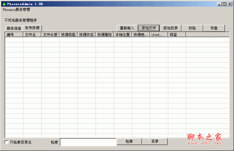The height and width of the screenshot is (151, 234).
Task: Click the 存盘 save button
Action: pyautogui.click(x=214, y=28)
